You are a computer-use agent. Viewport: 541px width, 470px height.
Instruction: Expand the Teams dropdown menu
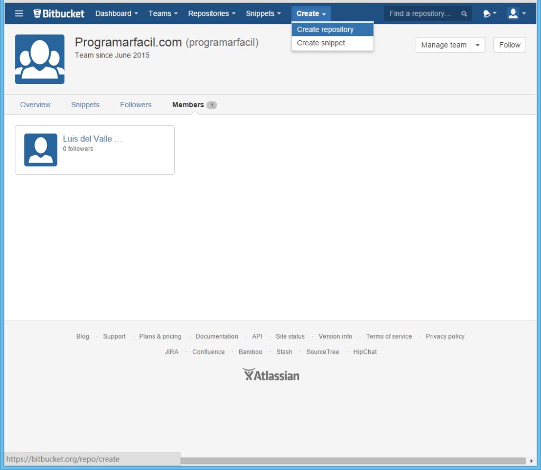163,14
